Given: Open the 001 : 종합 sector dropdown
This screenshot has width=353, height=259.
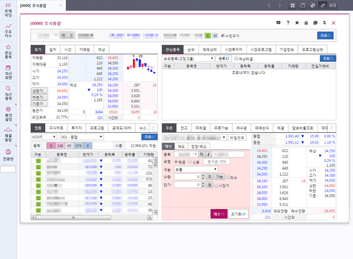Looking at the screenshot, I should pyautogui.click(x=82, y=137).
